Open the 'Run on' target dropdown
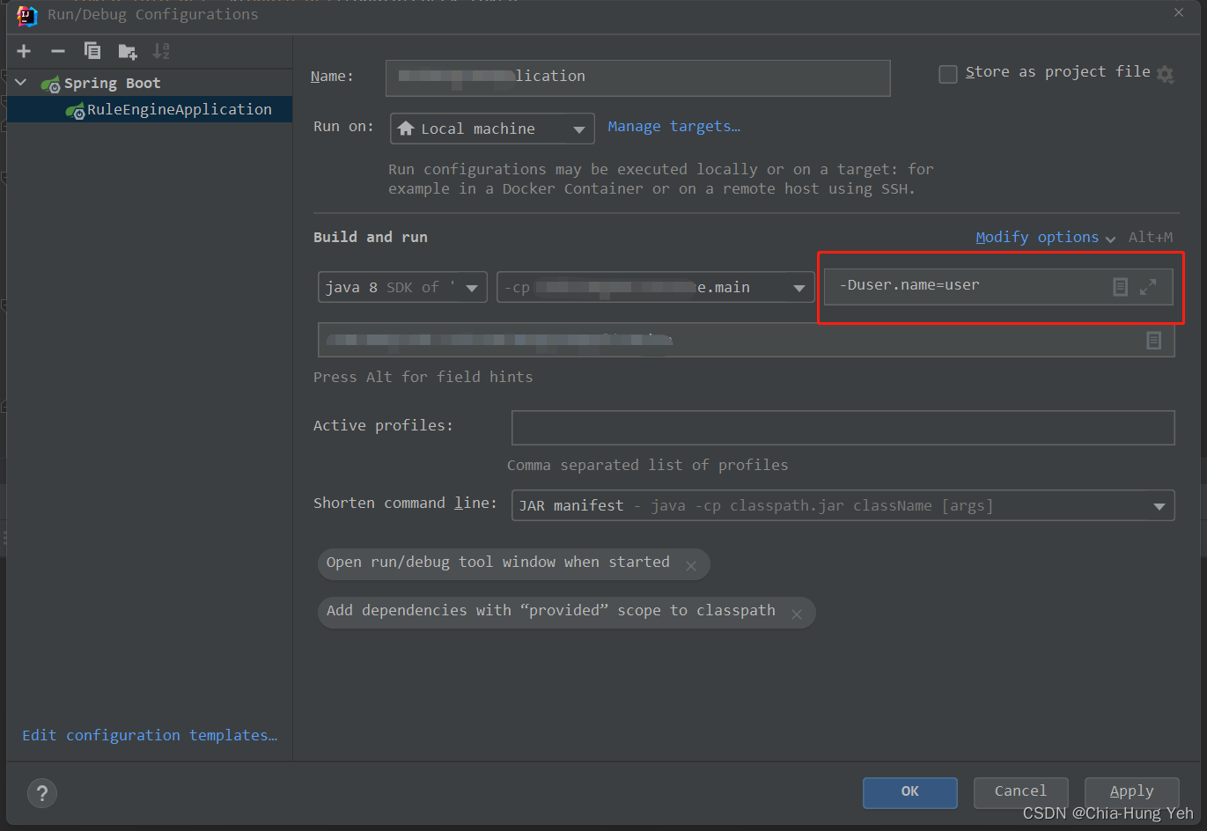1207x831 pixels. (579, 129)
